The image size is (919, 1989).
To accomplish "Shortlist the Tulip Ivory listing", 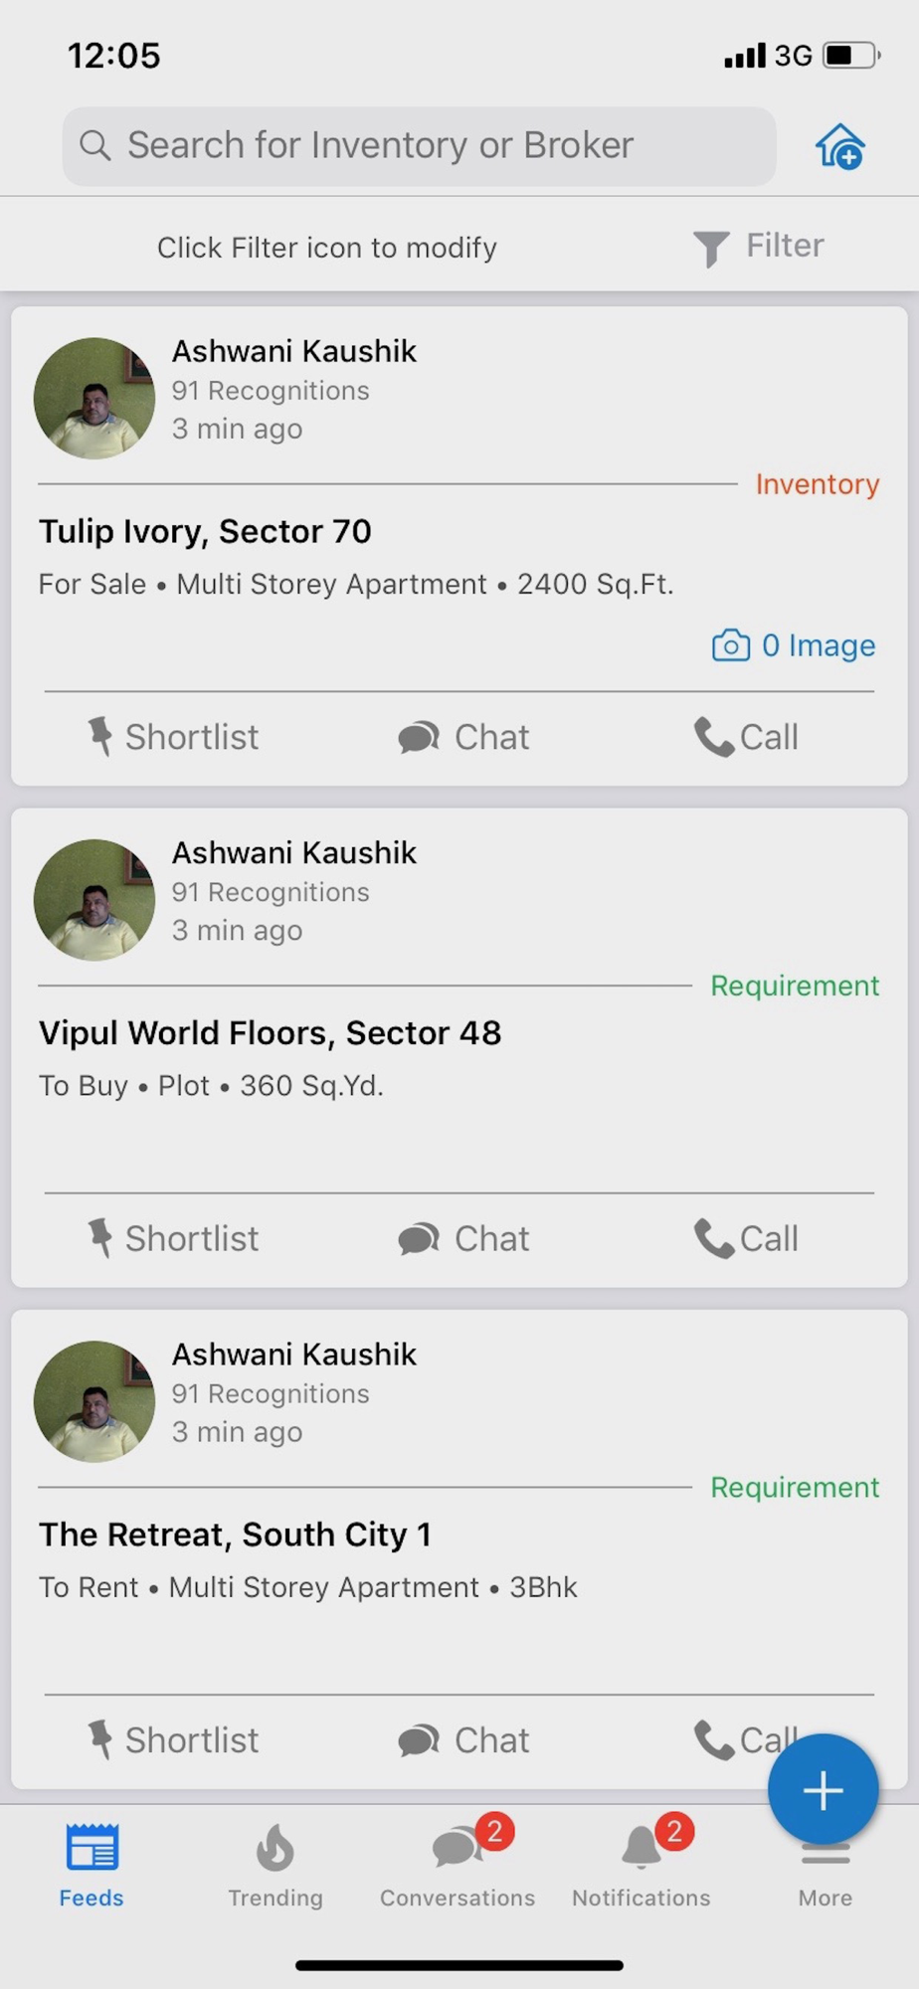I will 173,737.
